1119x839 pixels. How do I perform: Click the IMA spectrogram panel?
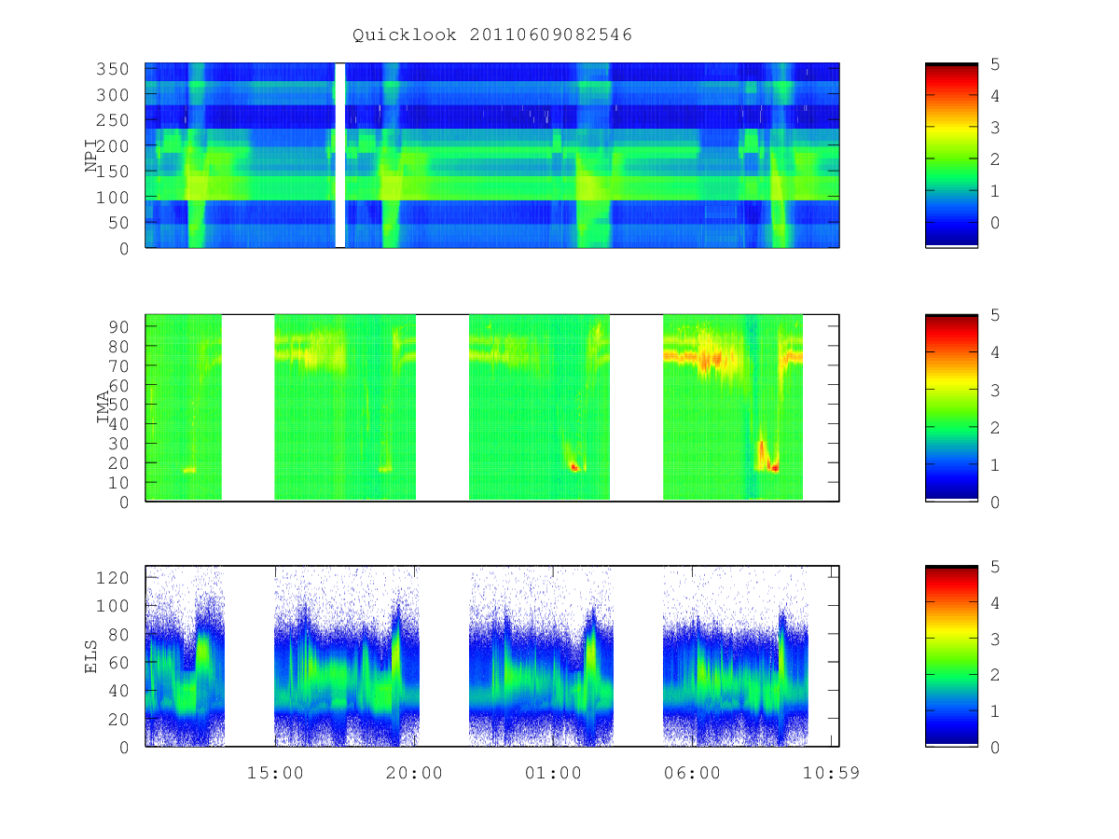(x=492, y=407)
